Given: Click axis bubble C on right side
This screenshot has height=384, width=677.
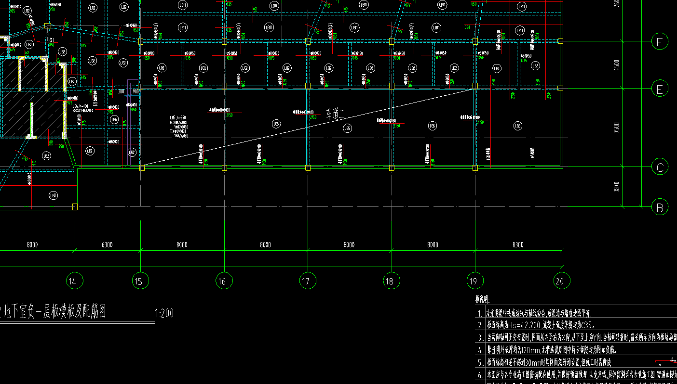Looking at the screenshot, I should click(x=660, y=167).
